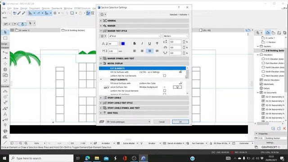Image resolution: width=288 pixels, height=162 pixels.
Task: Click the Redo icon in the main toolbar
Action: pyautogui.click(x=9, y=13)
